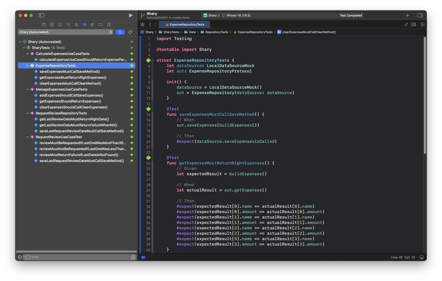Select reviewMustReturnFailureIfLastDateIsNotFound() row

pyautogui.click(x=79, y=155)
